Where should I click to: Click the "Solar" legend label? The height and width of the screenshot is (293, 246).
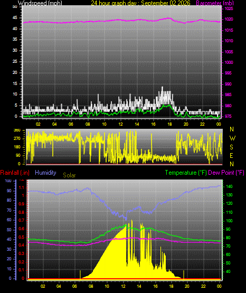coord(69,175)
